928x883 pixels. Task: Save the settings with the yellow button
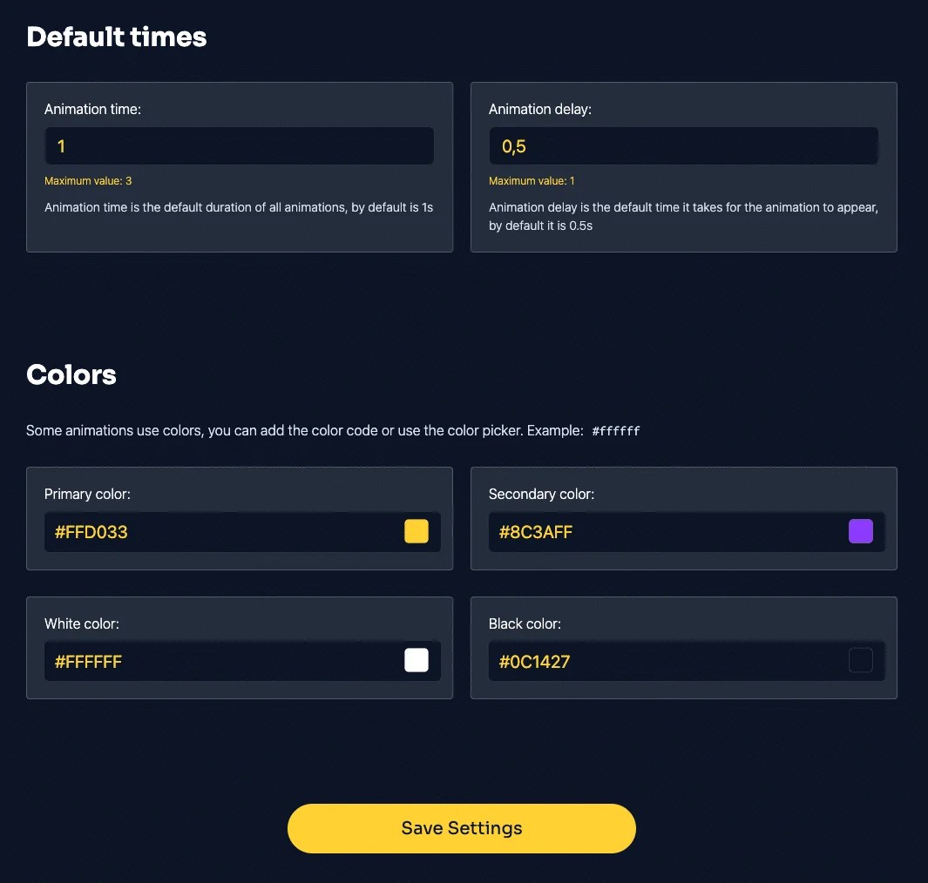(x=462, y=828)
